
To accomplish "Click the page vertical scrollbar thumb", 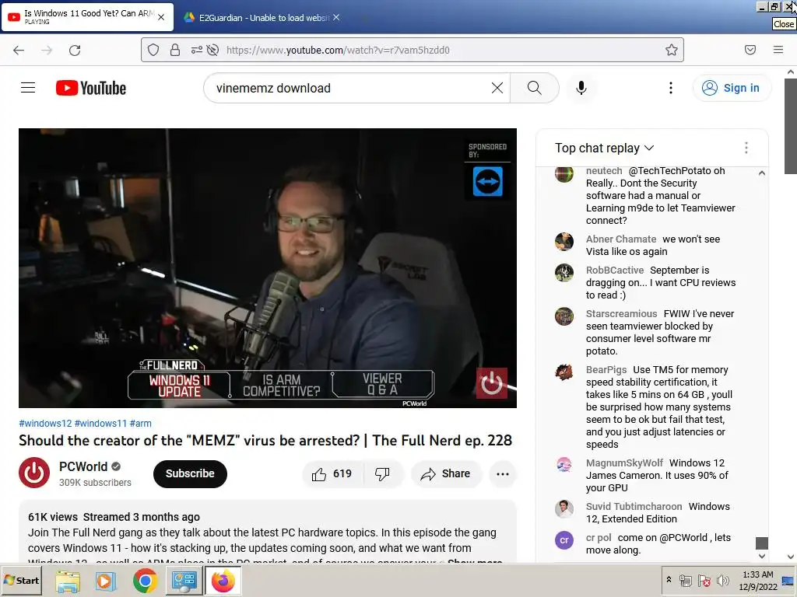I will [791, 125].
